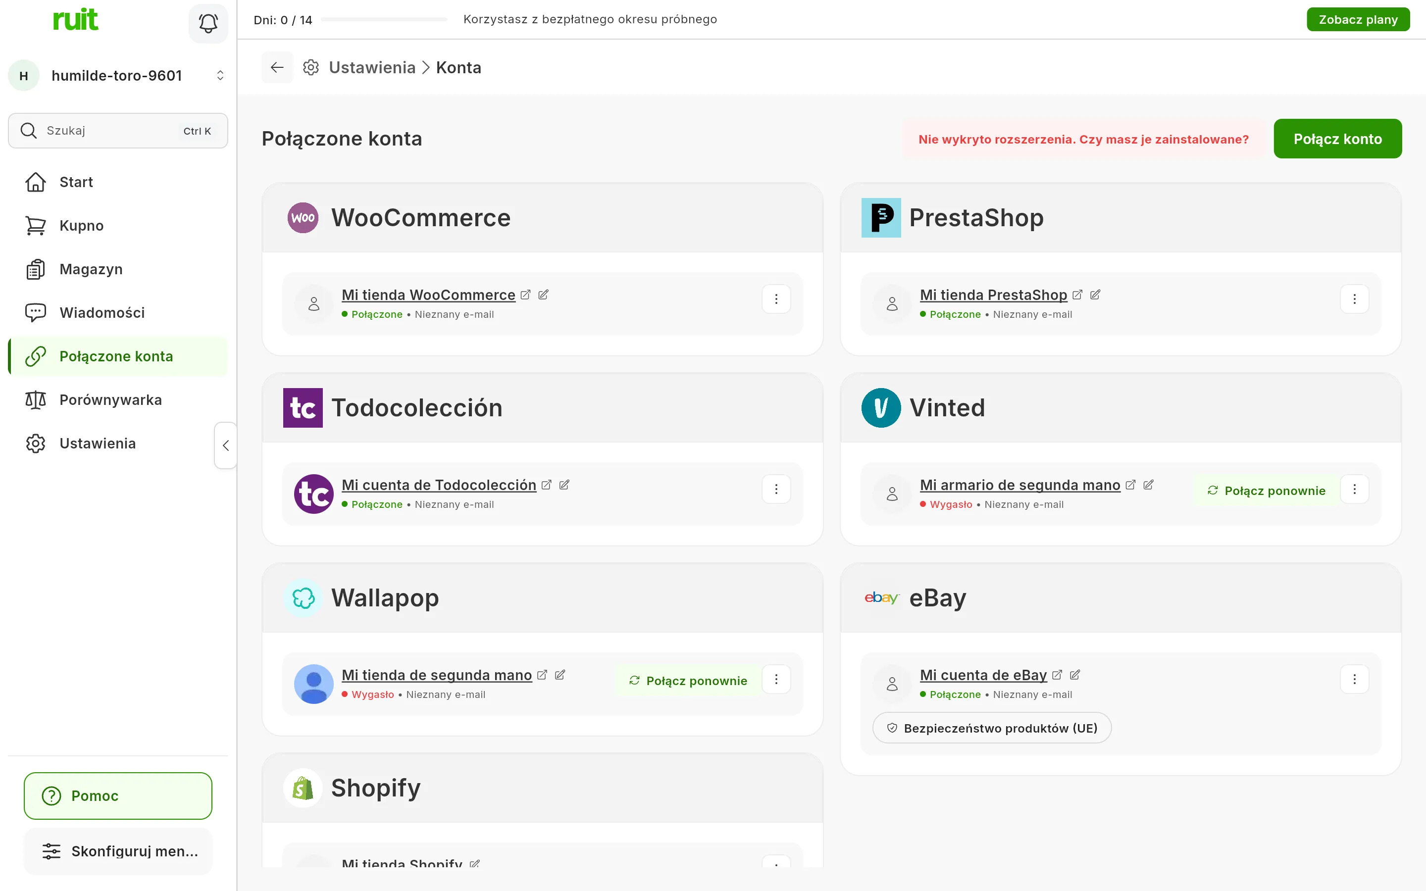This screenshot has width=1426, height=891.
Task: Reconnect Wallapop account with Połącz ponownie
Action: click(687, 681)
